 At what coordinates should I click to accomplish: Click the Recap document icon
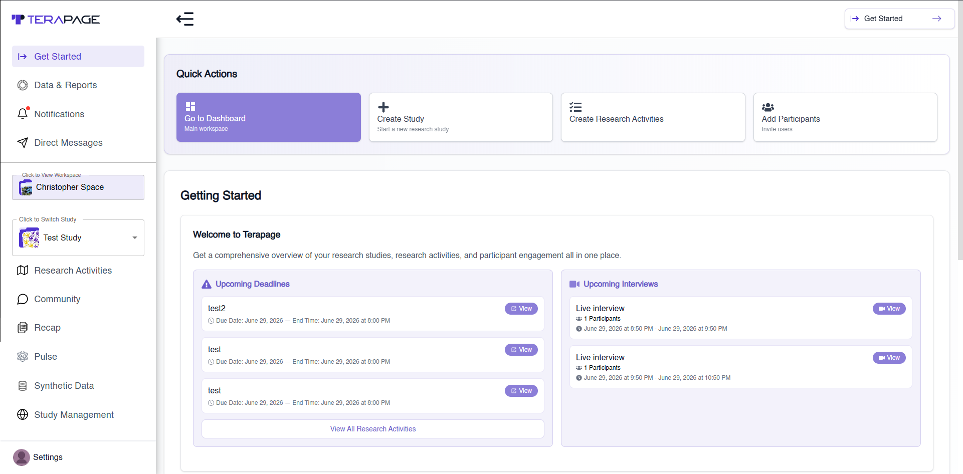pos(23,328)
